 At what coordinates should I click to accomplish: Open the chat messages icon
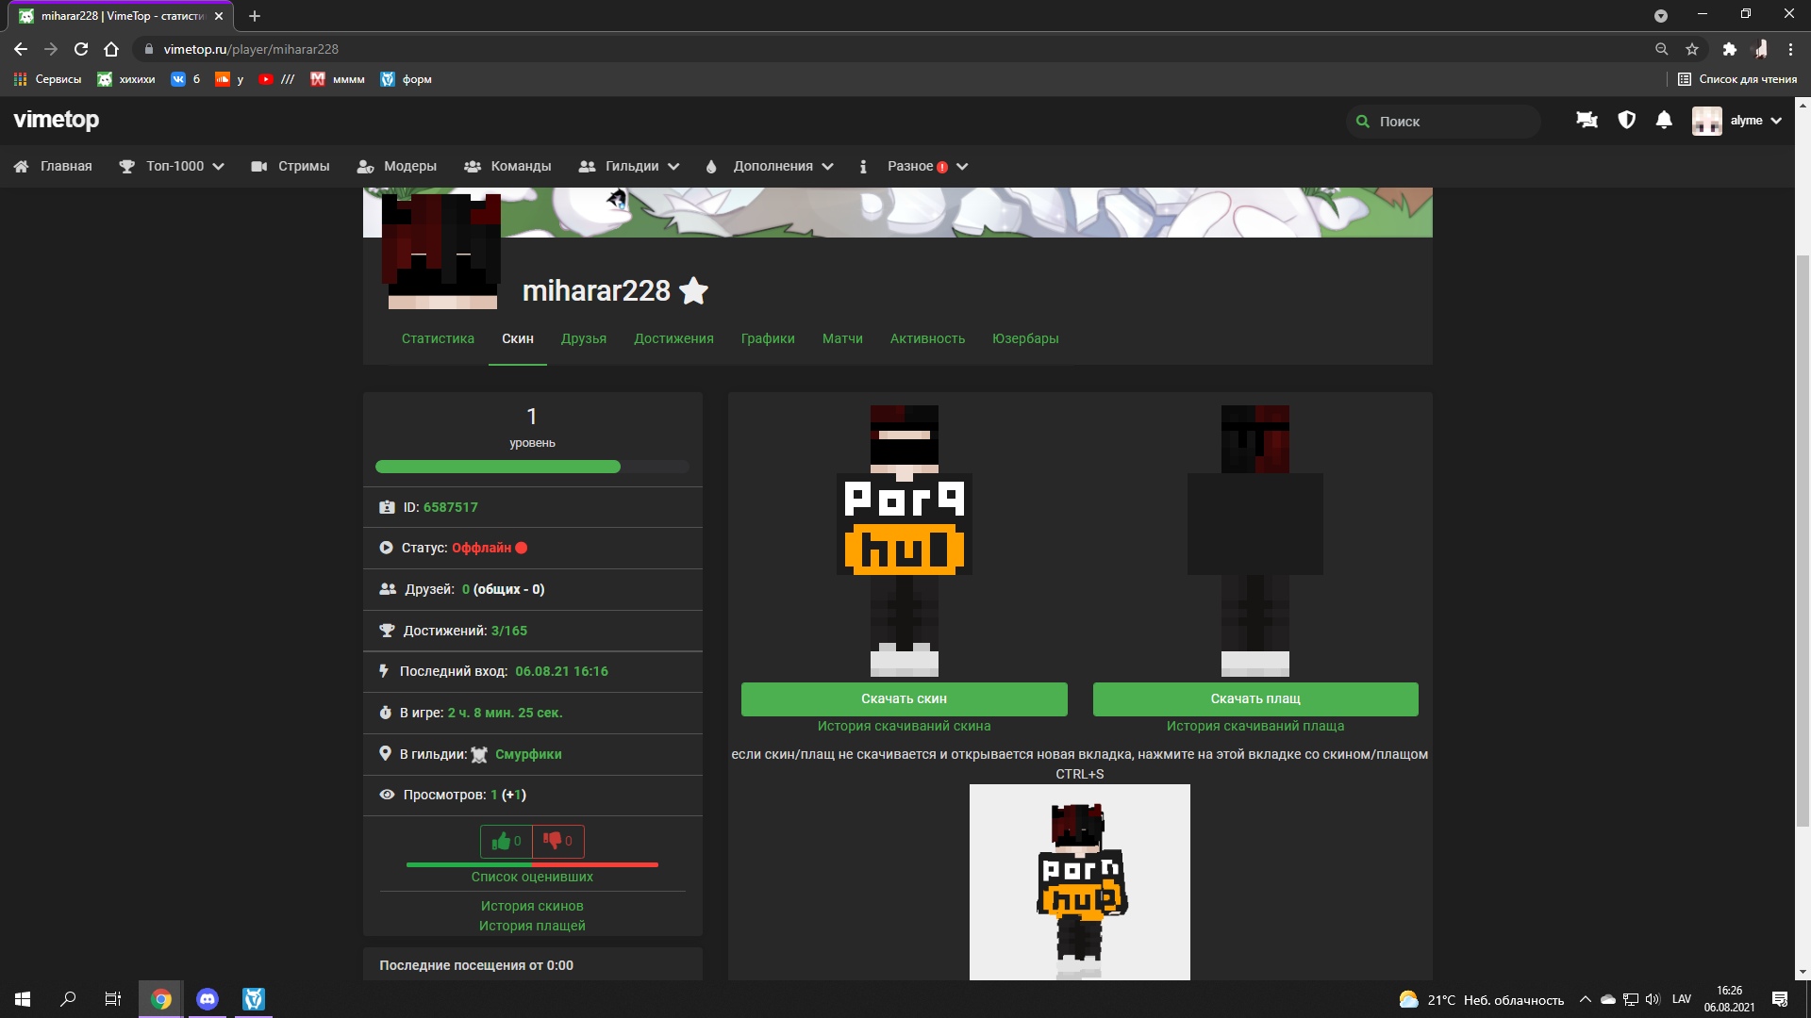[1587, 121]
